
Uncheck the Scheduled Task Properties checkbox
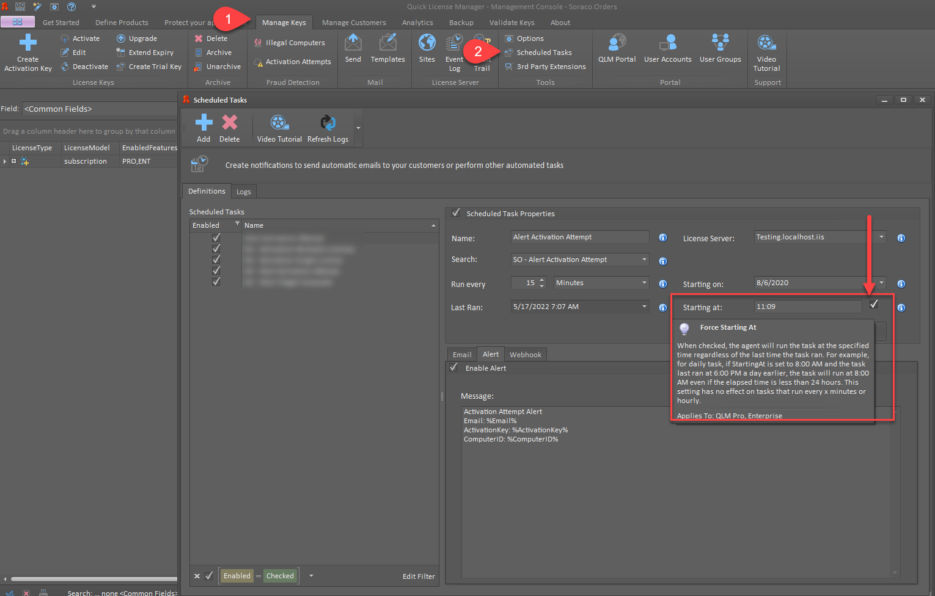click(456, 213)
